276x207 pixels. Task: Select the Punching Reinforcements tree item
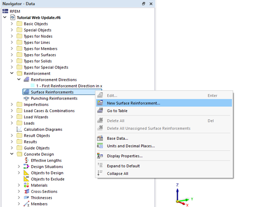[x=54, y=98]
